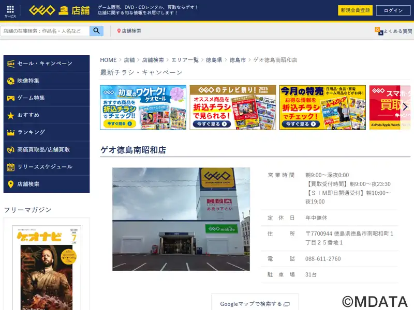
Task: Click the ログイン button
Action: point(393,10)
